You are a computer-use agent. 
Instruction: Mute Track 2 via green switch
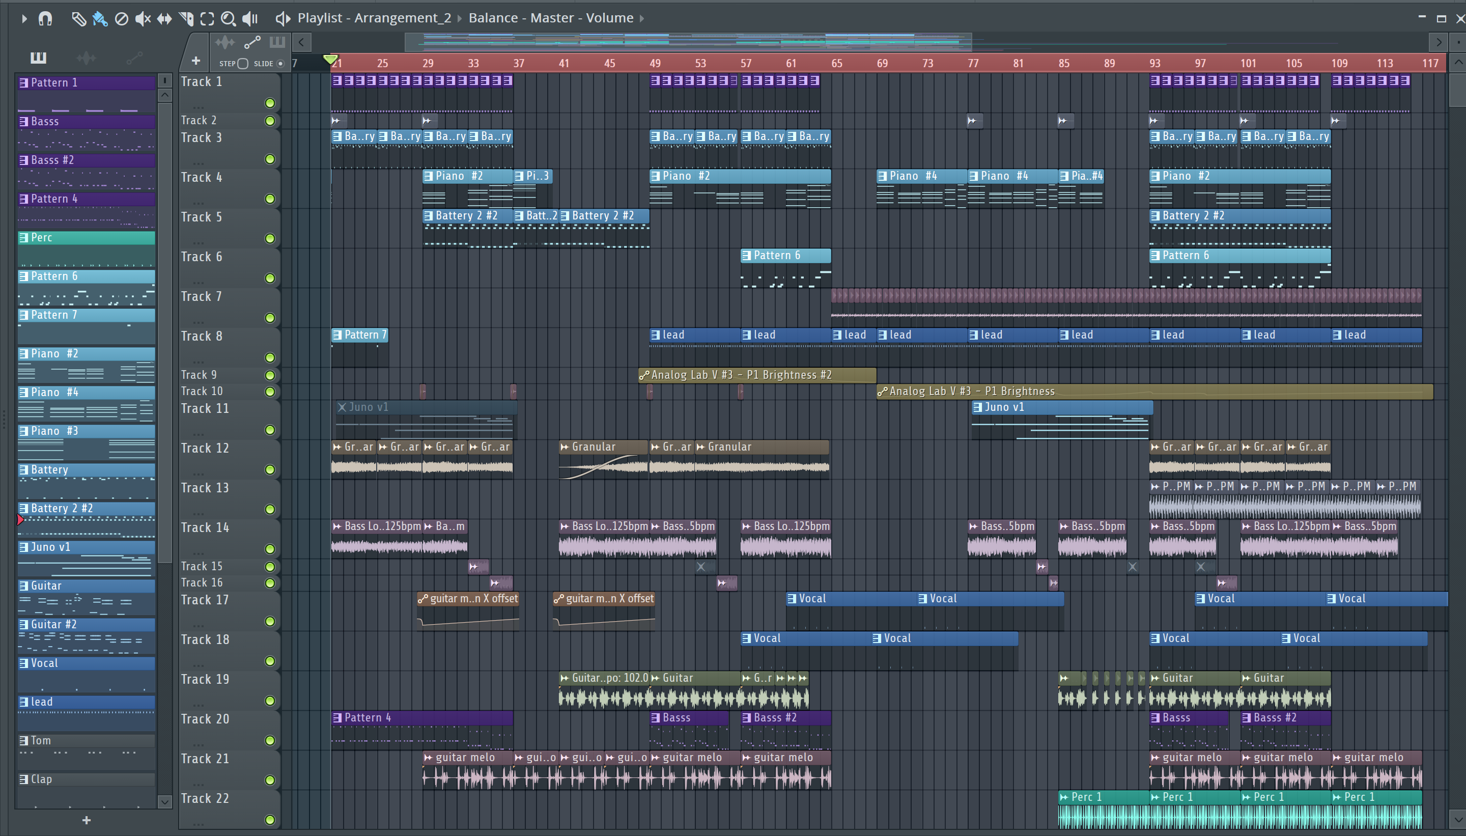click(270, 121)
